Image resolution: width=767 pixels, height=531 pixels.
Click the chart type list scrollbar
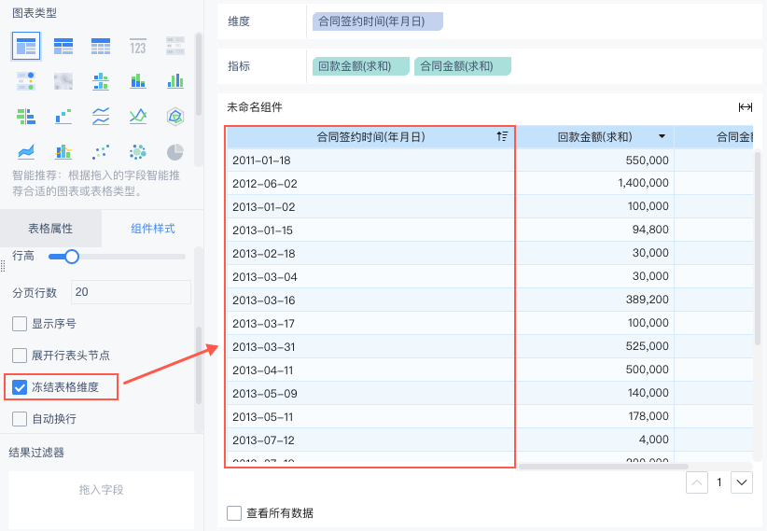point(198,74)
